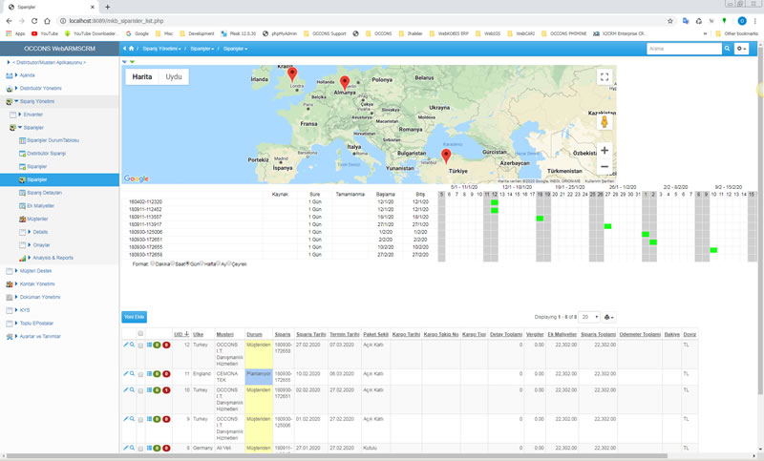Viewport: 764px width, 461px height.
Task: Click the green Gantt bar for order 180911-113557
Action: click(540, 219)
